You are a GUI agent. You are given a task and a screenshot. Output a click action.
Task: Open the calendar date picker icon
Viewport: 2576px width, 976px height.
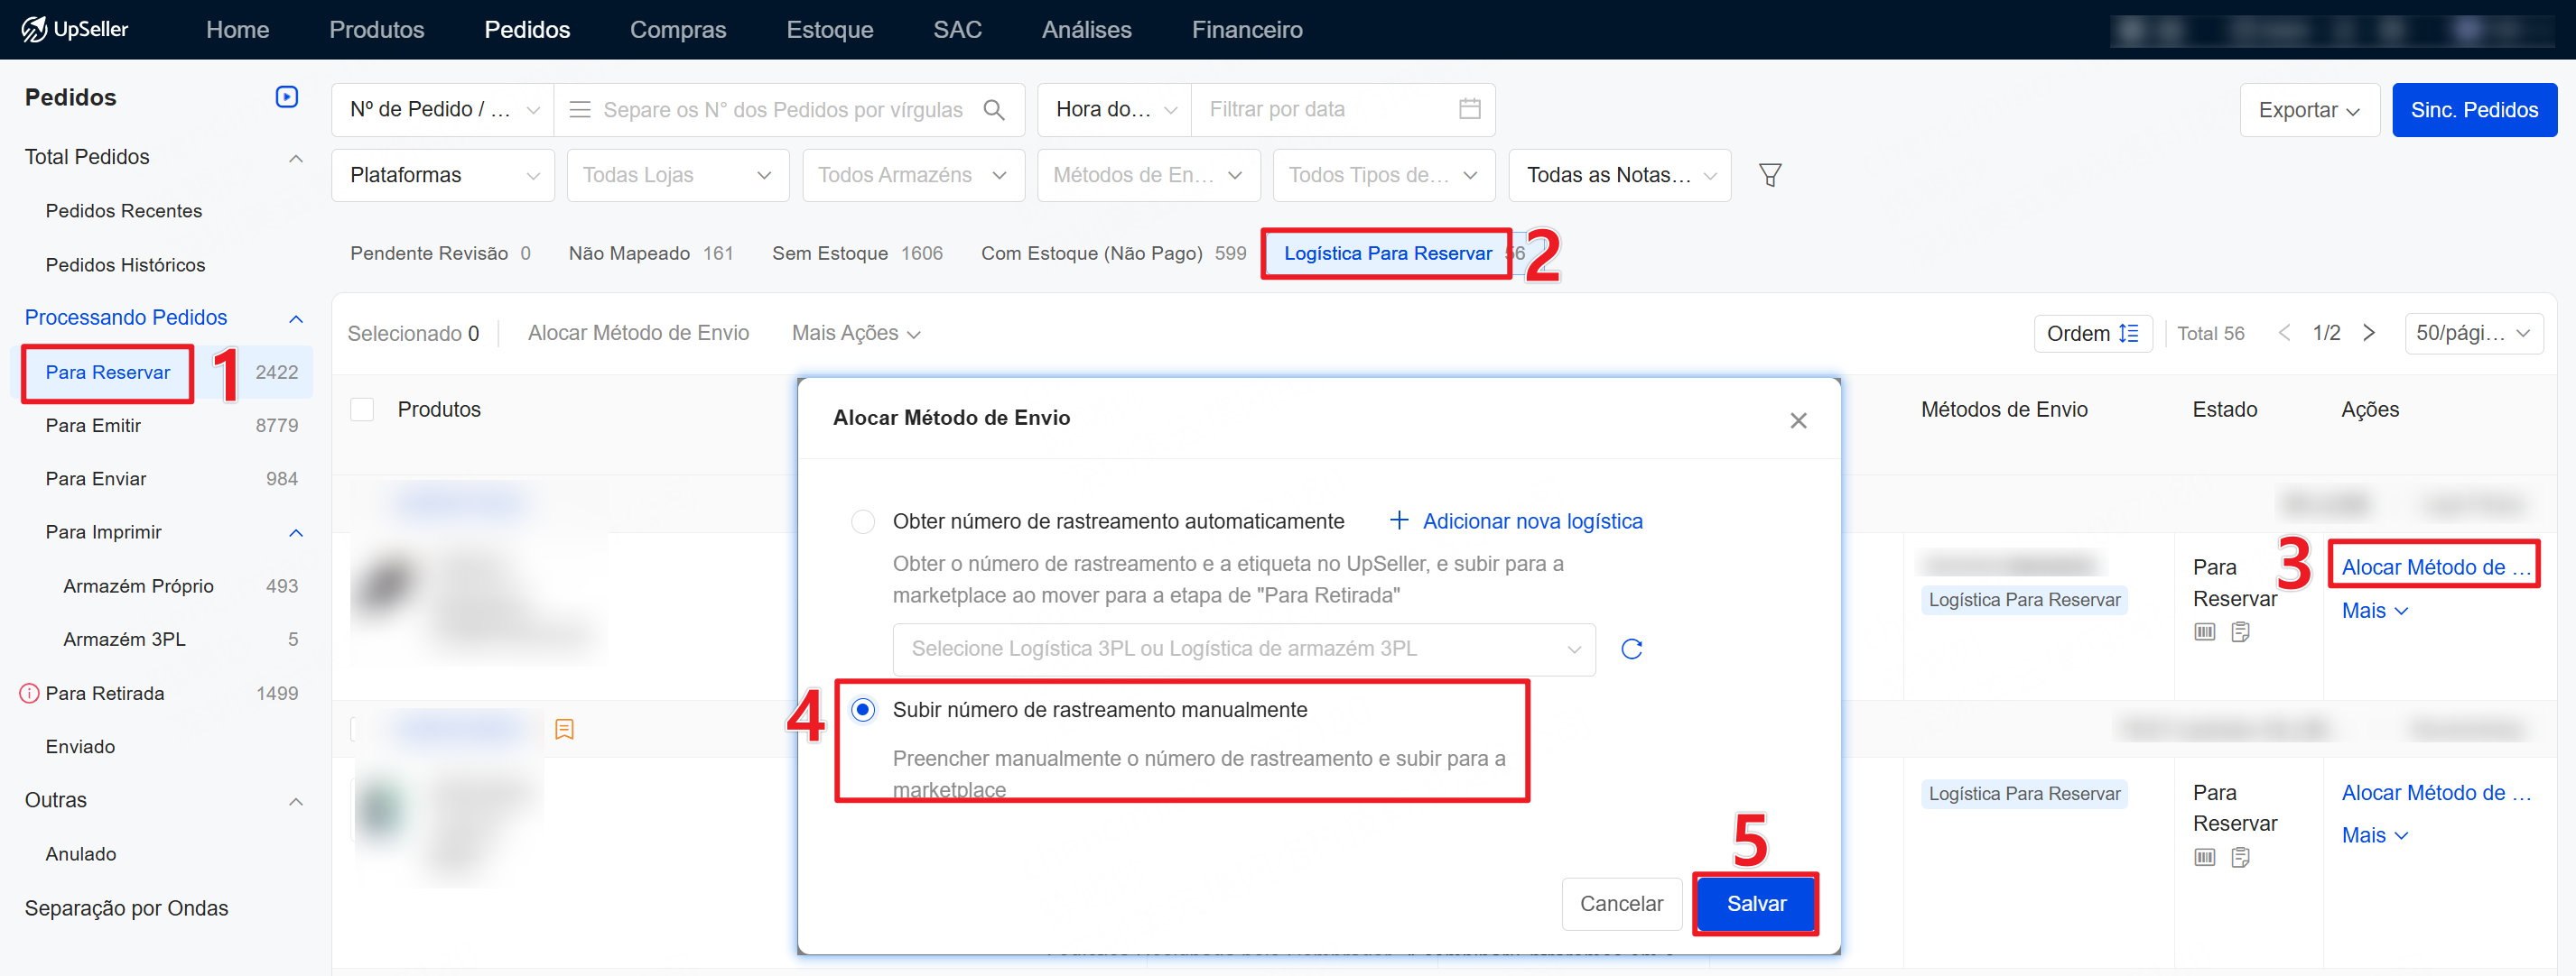(1468, 110)
